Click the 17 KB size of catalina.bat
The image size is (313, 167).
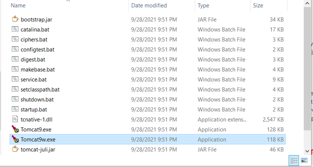pyautogui.click(x=277, y=30)
